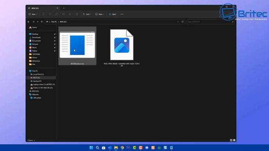
Task: Open the View dropdown
Action: pos(100,14)
